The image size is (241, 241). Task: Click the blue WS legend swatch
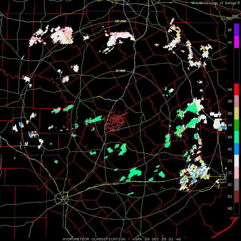tap(236, 149)
